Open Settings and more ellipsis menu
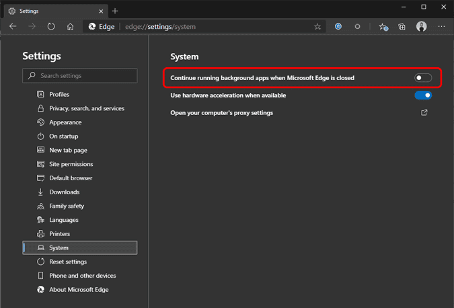The width and height of the screenshot is (454, 308). click(441, 26)
